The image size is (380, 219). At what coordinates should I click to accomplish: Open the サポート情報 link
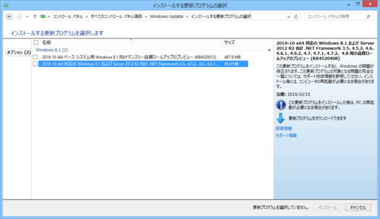(286, 136)
